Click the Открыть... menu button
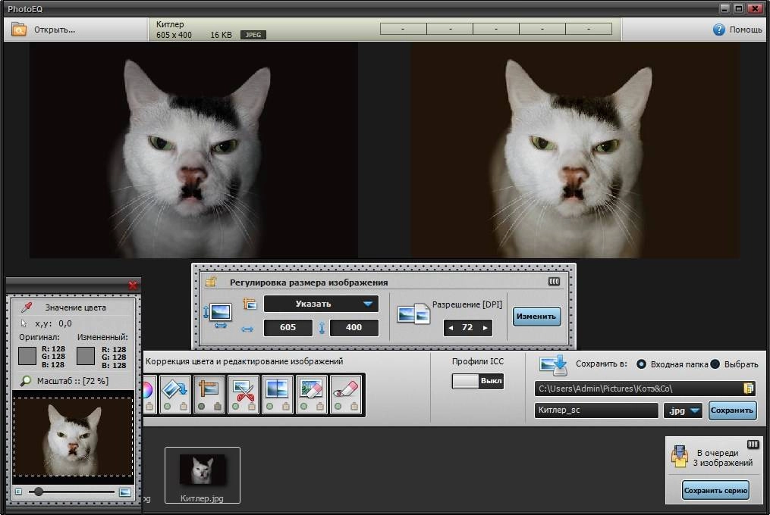 55,30
